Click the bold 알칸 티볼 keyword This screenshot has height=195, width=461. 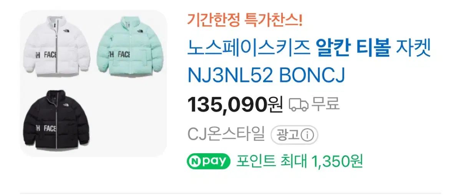tap(353, 48)
